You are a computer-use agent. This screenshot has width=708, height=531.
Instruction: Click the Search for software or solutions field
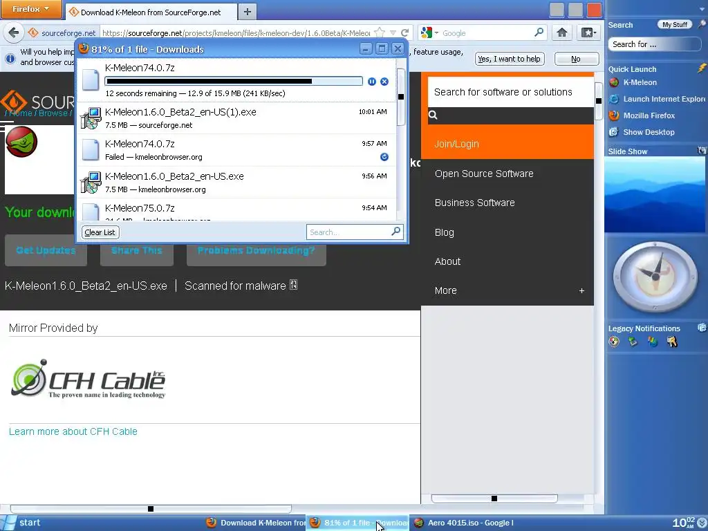(x=510, y=92)
